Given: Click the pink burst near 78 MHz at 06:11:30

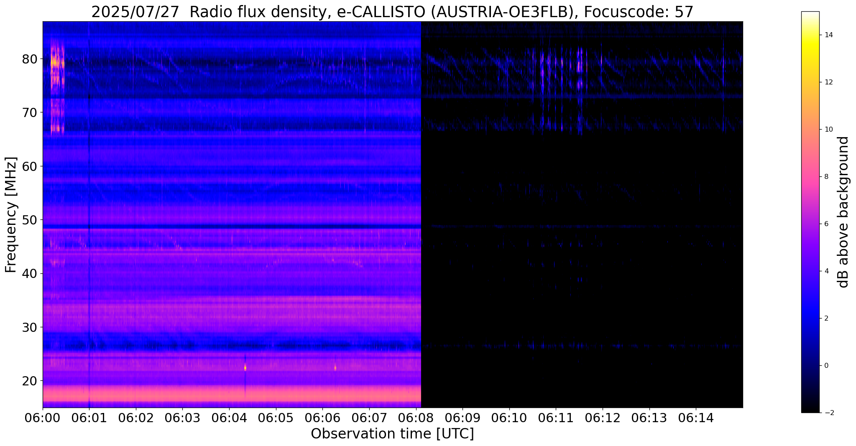Looking at the screenshot, I should pyautogui.click(x=580, y=66).
